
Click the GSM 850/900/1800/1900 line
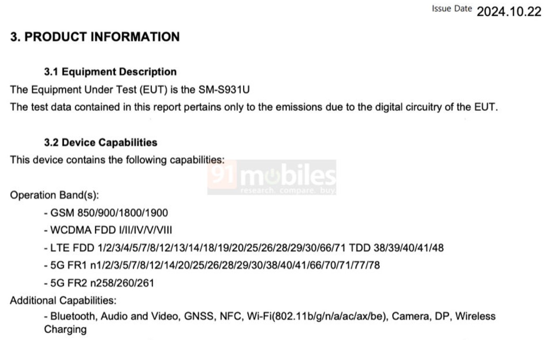pos(106,213)
